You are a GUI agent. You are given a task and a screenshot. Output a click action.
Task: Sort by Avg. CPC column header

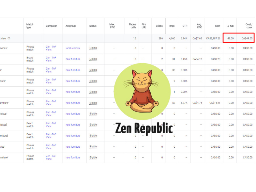click(x=199, y=26)
